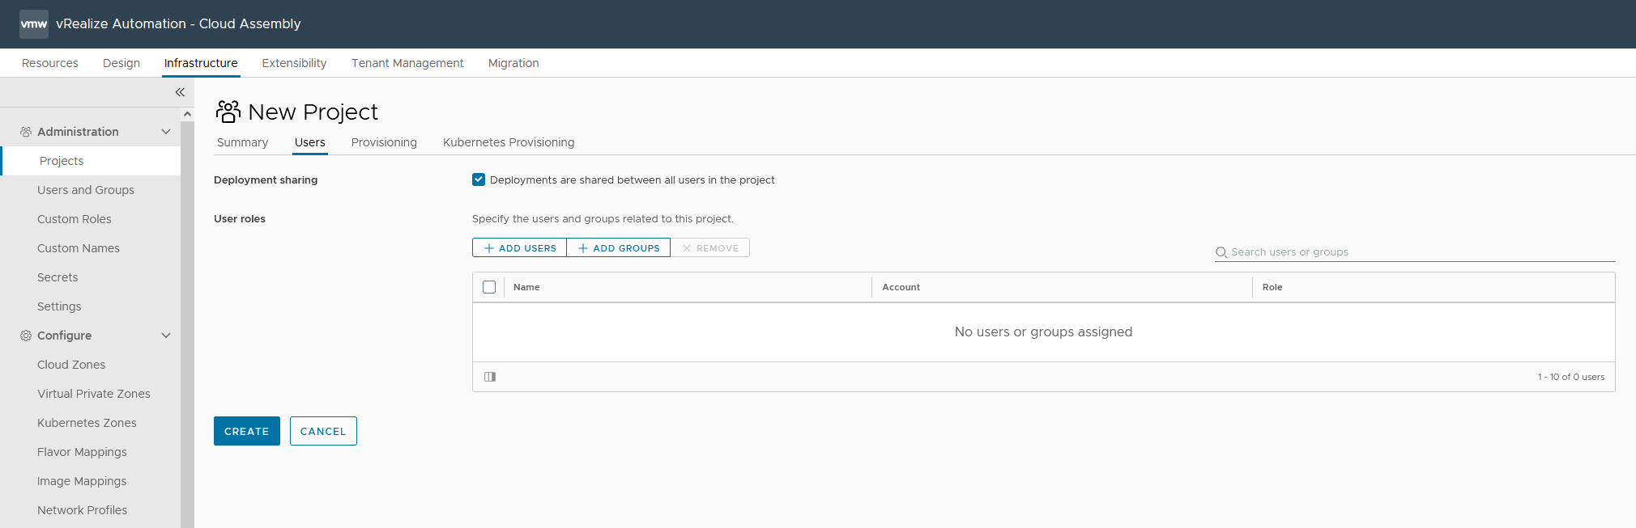Viewport: 1636px width, 528px height.
Task: Click the Administration people icon
Action: click(26, 132)
